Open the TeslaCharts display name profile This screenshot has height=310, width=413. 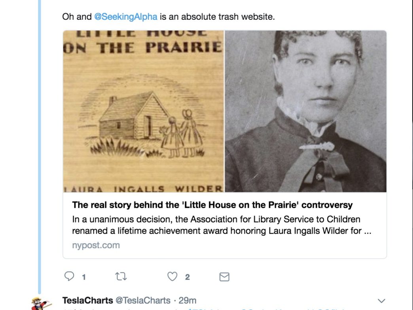[x=88, y=300]
